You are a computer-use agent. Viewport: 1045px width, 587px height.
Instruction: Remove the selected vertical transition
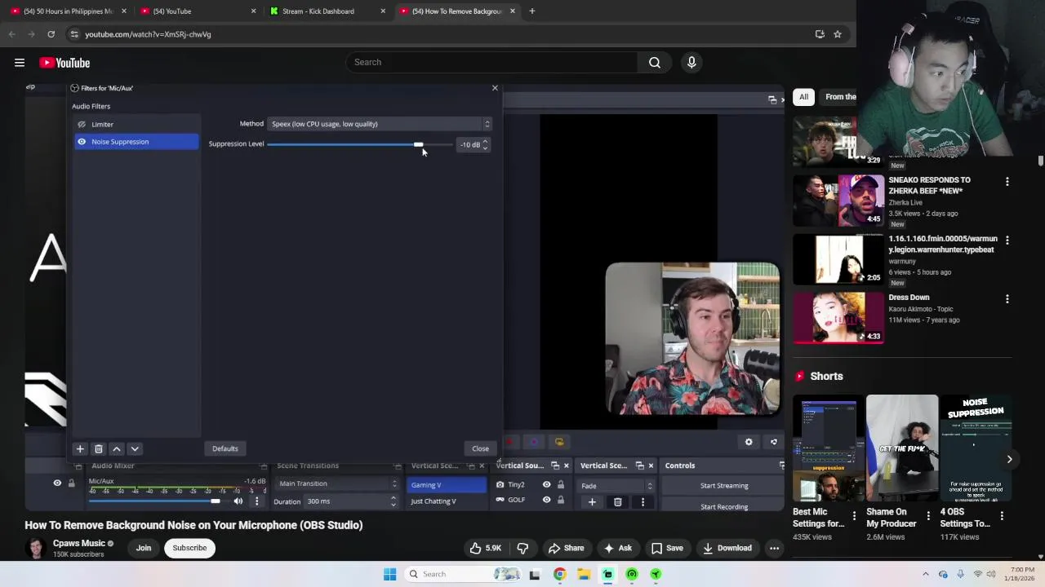617,502
